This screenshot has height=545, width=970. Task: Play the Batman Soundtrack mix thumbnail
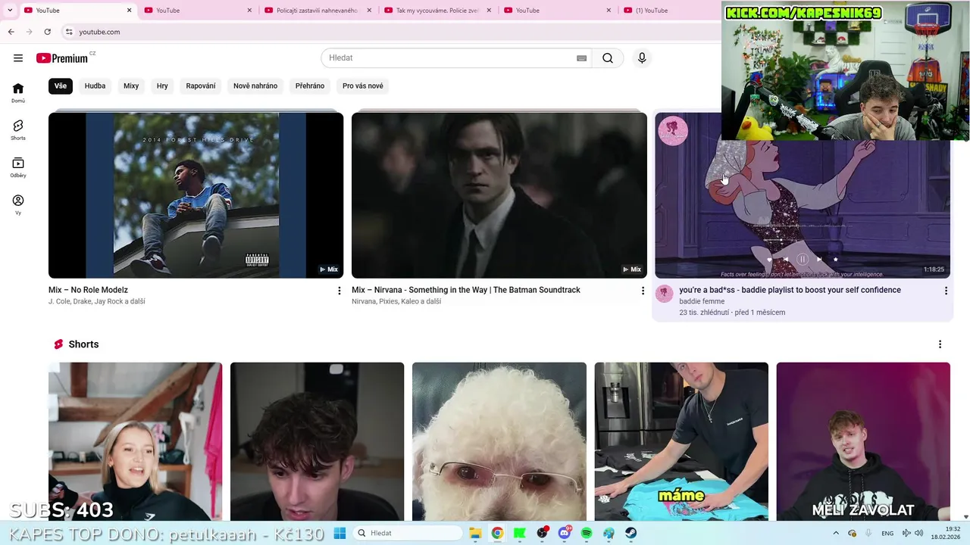point(499,195)
